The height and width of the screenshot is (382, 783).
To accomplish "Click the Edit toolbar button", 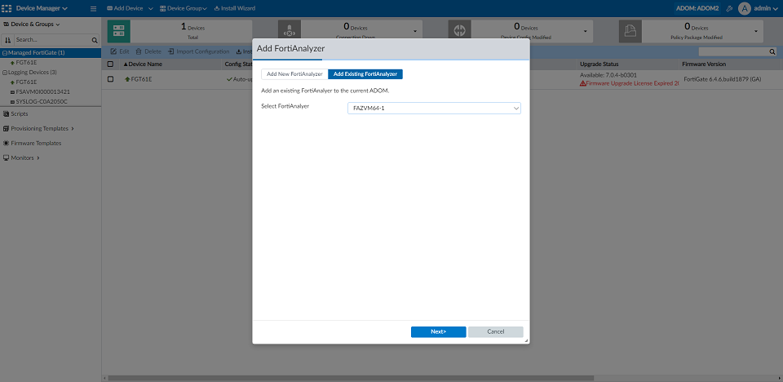I will [x=120, y=51].
